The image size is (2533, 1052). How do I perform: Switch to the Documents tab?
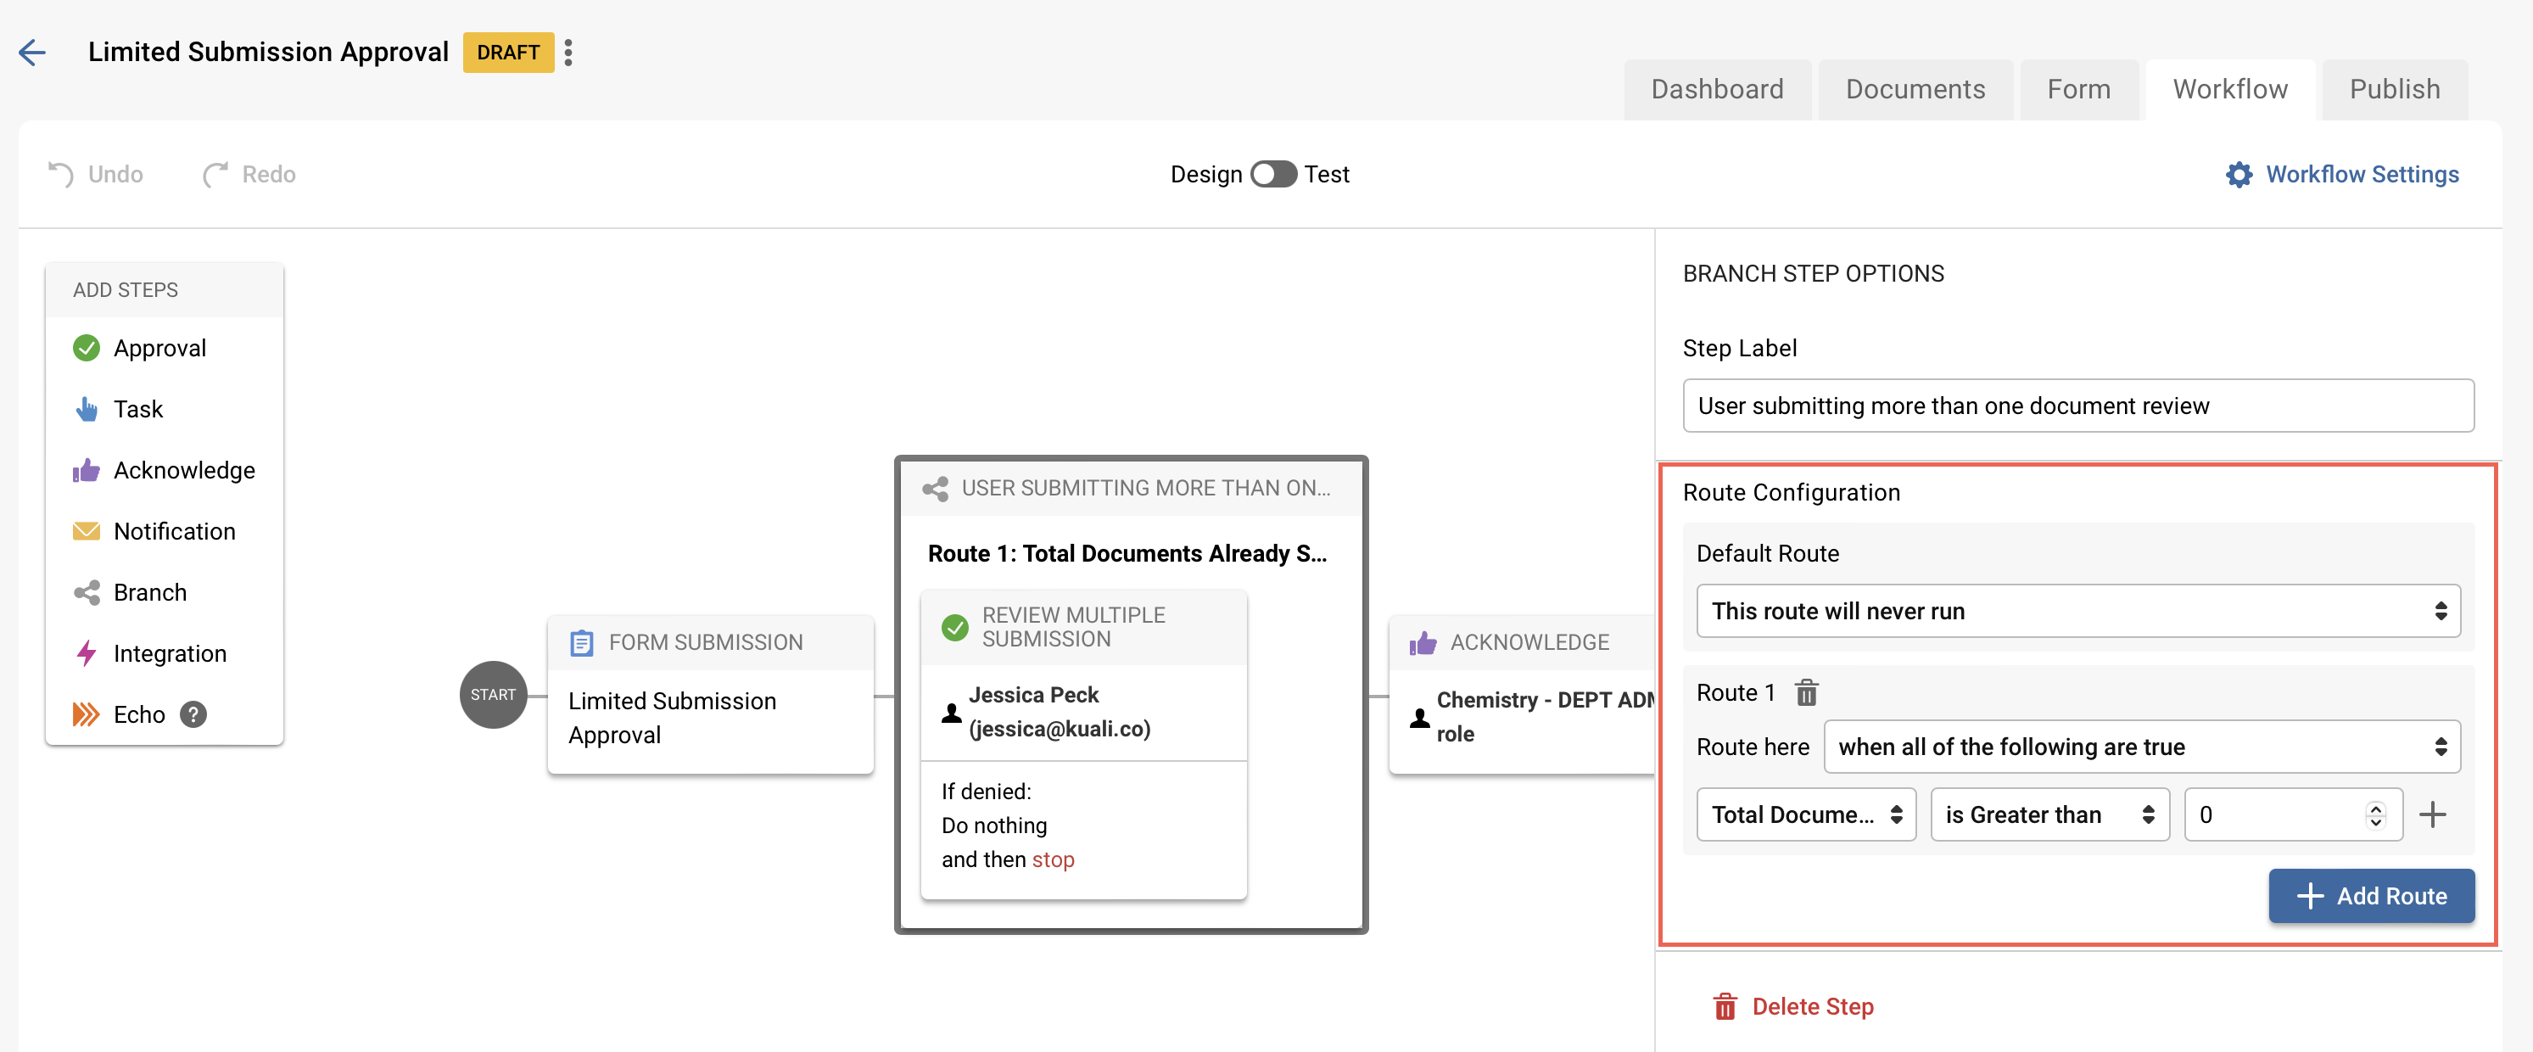(1915, 88)
